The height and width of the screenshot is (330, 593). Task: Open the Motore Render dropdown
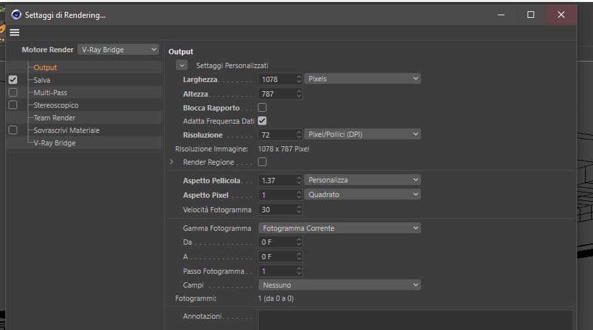tap(118, 50)
